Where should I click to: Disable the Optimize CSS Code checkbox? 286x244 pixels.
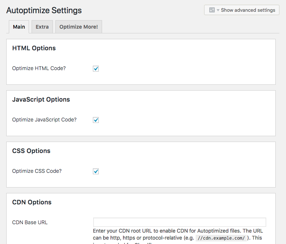click(x=96, y=171)
